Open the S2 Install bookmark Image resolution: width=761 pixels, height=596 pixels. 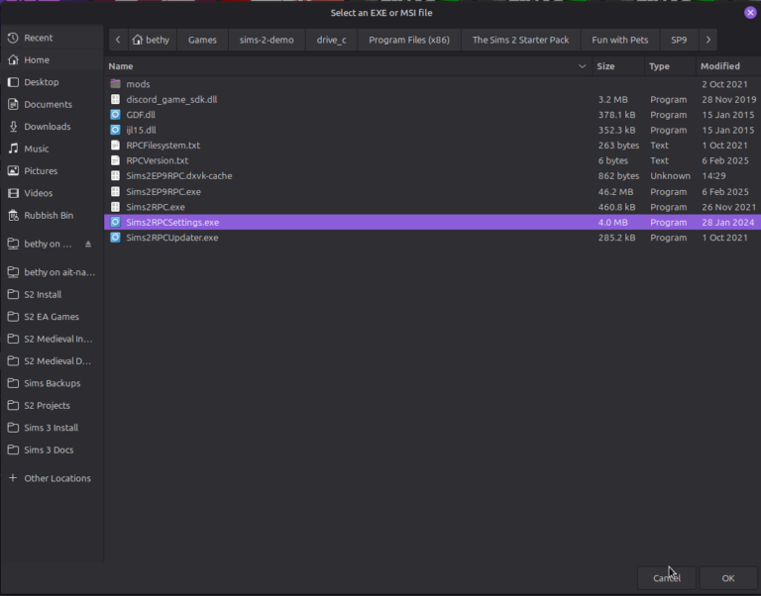pyautogui.click(x=52, y=294)
